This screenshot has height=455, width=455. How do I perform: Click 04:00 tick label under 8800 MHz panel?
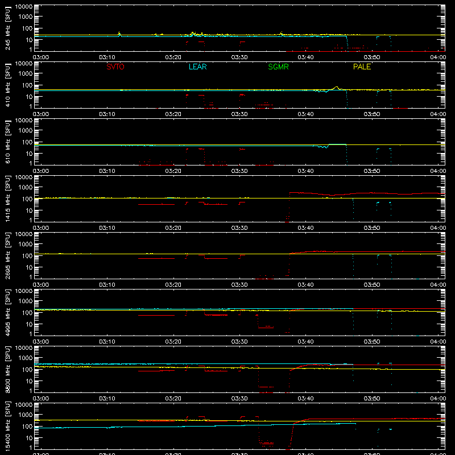tap(438, 399)
